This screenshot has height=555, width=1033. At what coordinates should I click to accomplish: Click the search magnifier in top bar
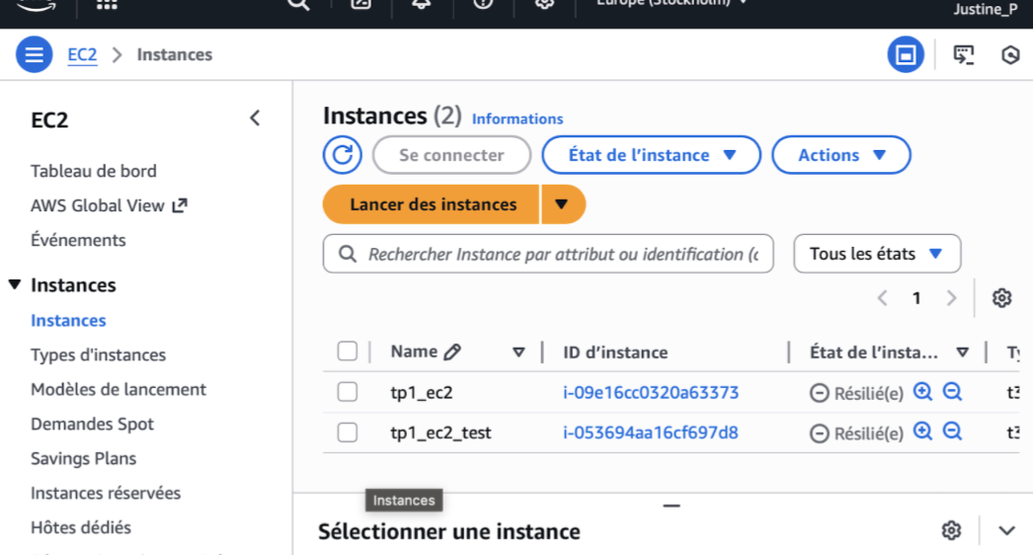coord(298,4)
